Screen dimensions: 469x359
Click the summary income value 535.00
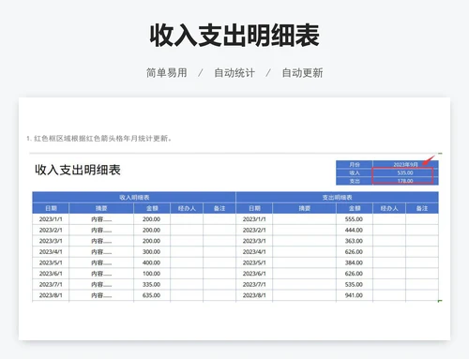[x=405, y=172]
